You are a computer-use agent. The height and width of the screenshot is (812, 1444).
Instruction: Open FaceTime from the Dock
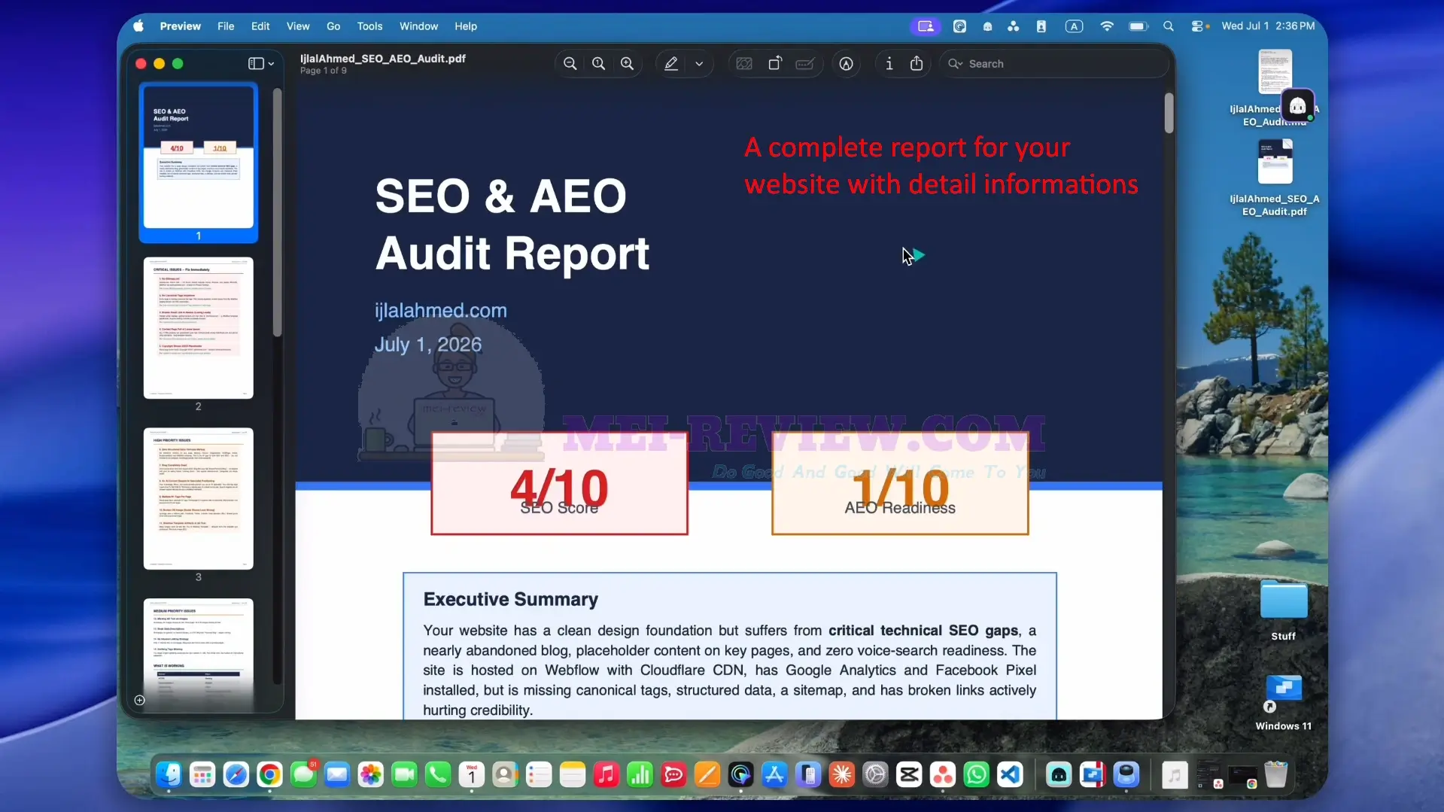404,774
